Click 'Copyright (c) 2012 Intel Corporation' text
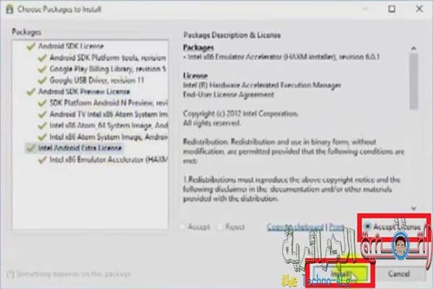This screenshot has width=433, height=289. click(241, 113)
